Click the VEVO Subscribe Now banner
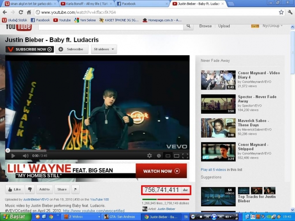295x221 pixels. [x=29, y=49]
